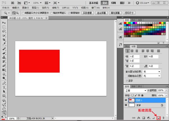Click the delete layer trash icon
Screen dimensions: 169x121
point(163,117)
